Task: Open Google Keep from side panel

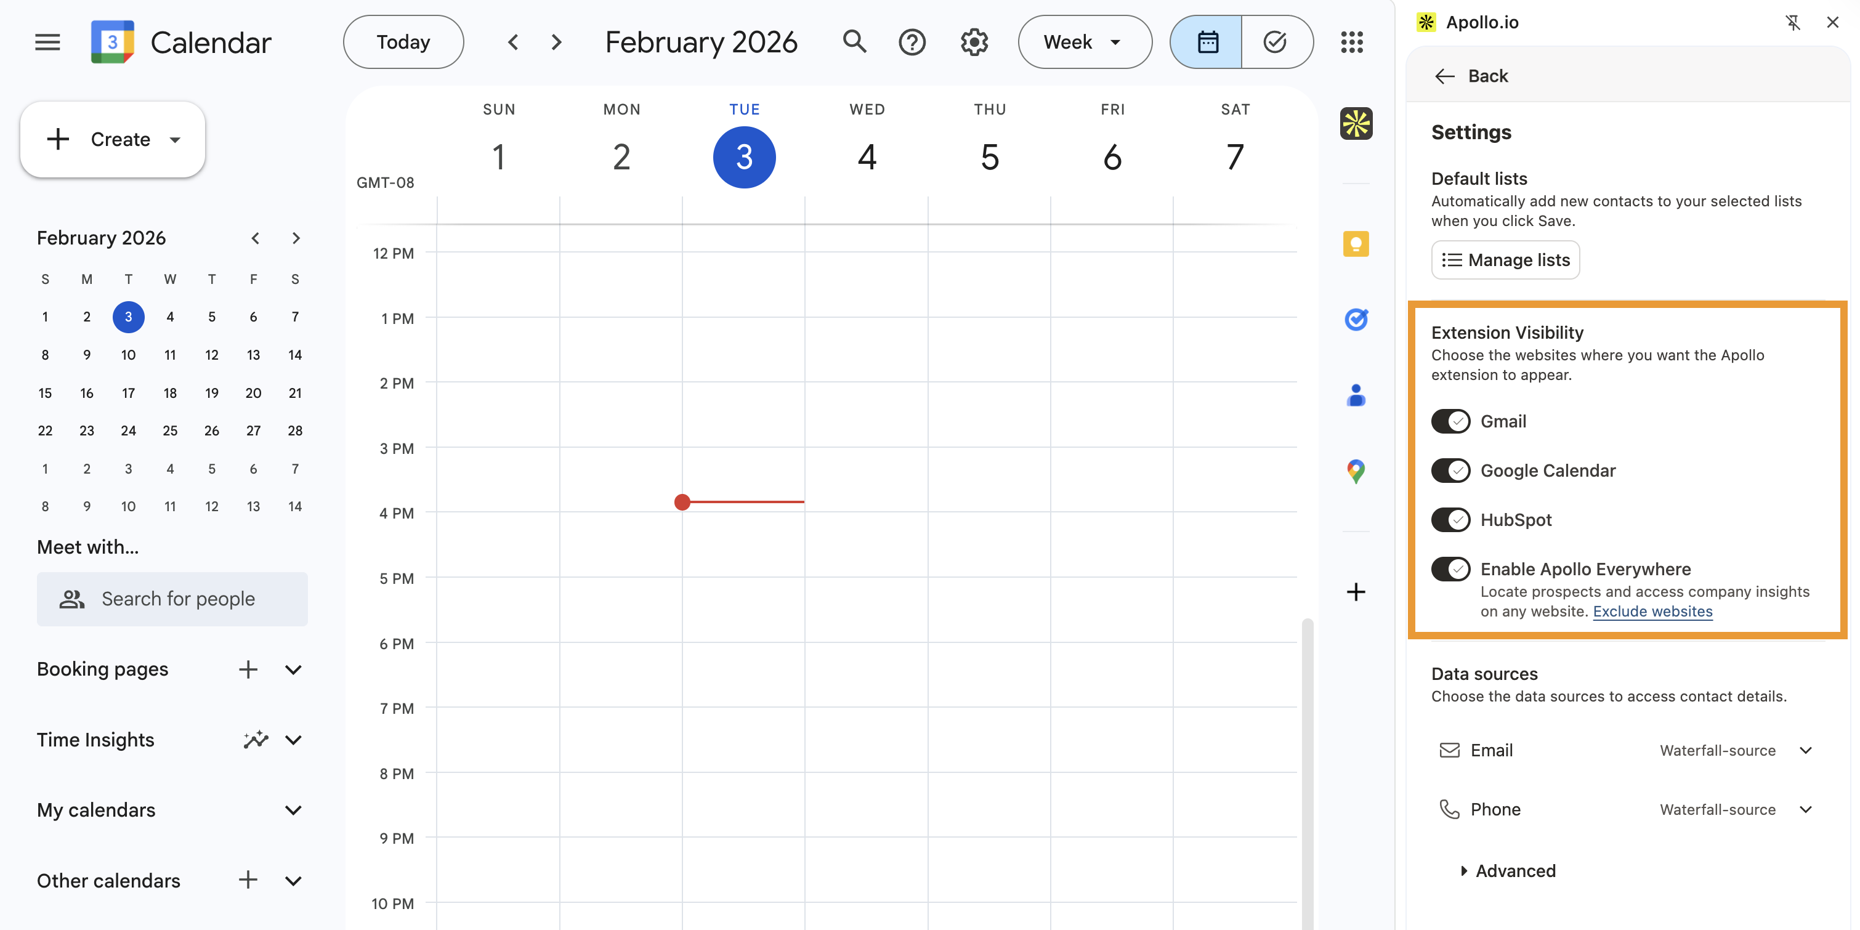Action: click(x=1356, y=244)
